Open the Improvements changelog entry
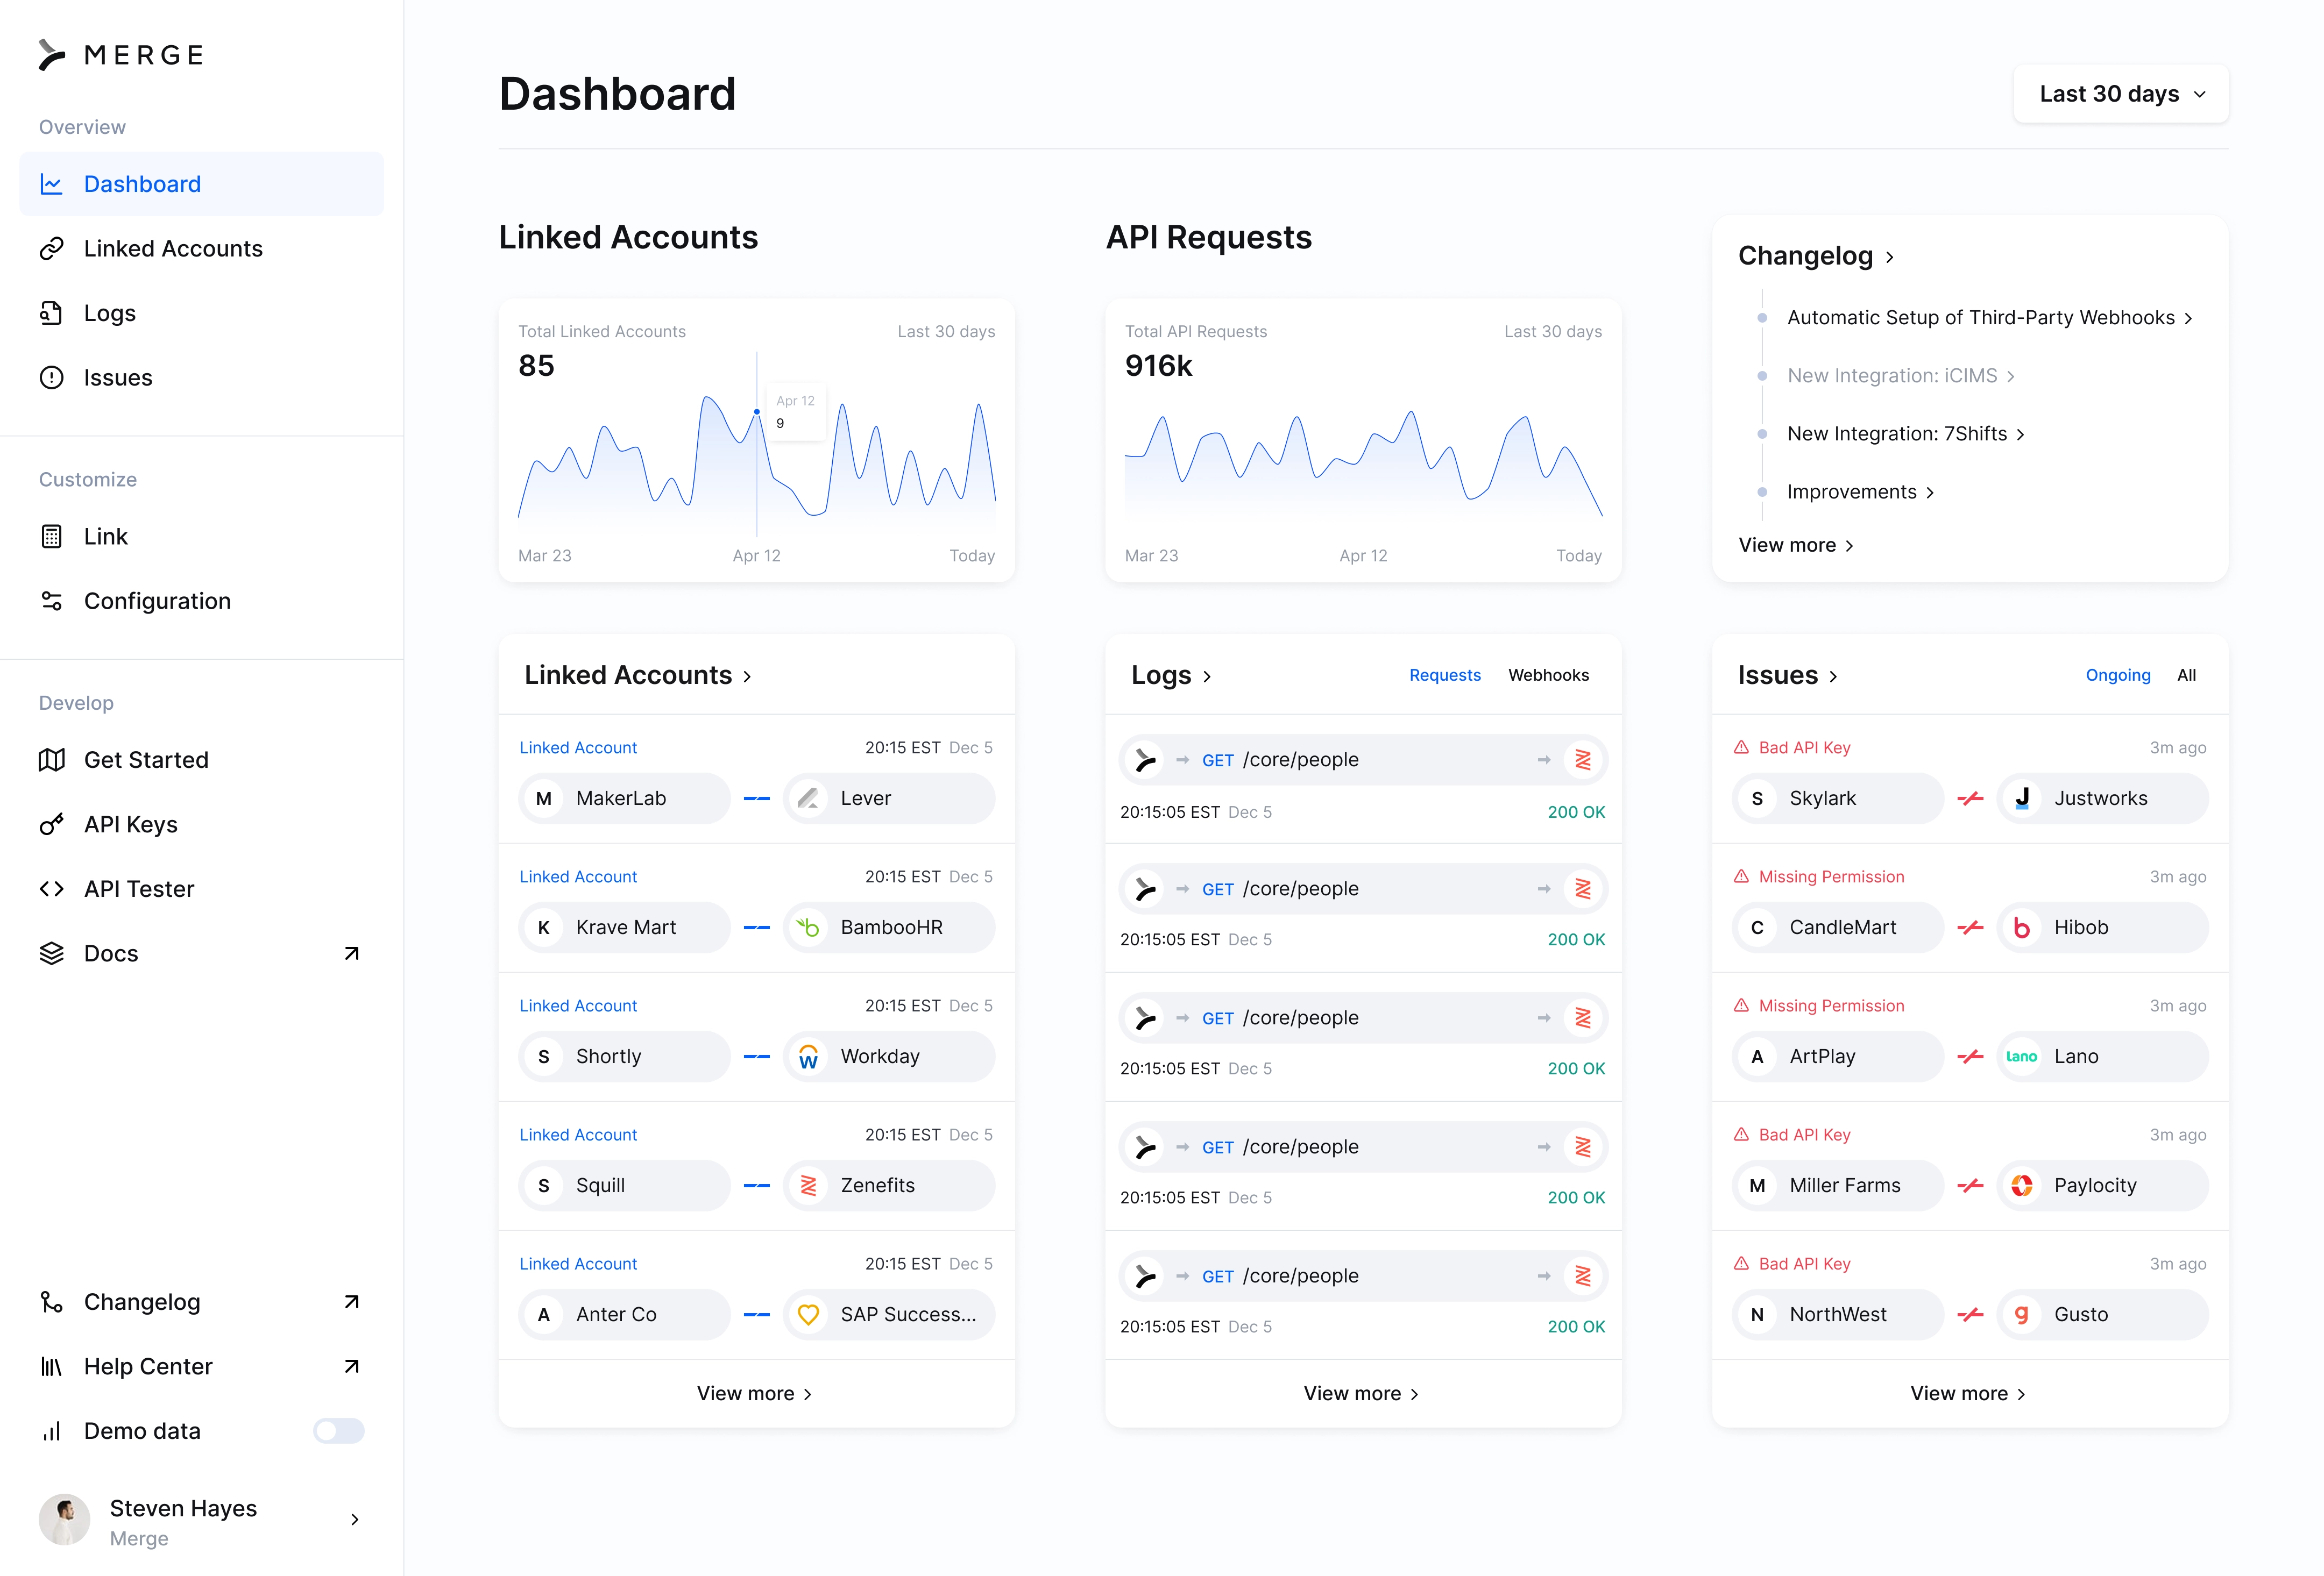This screenshot has height=1576, width=2324. coord(1860,491)
